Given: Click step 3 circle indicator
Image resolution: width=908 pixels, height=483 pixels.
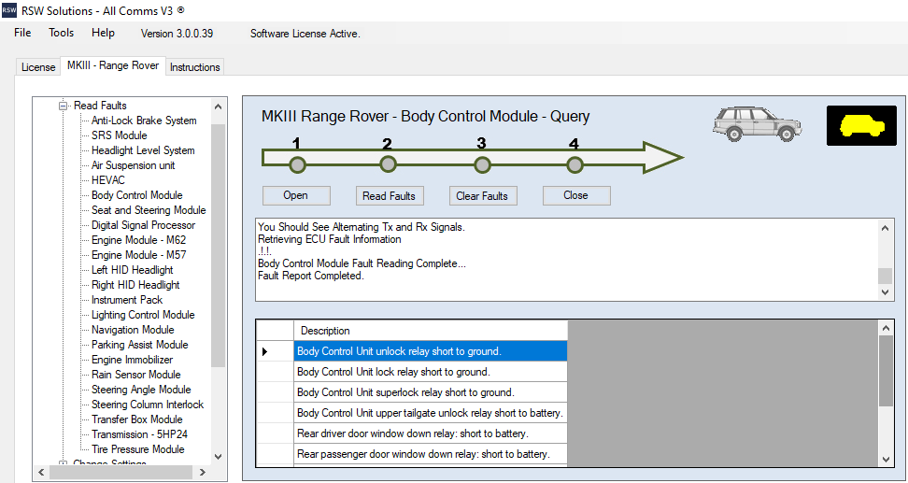Looking at the screenshot, I should coord(482,165).
